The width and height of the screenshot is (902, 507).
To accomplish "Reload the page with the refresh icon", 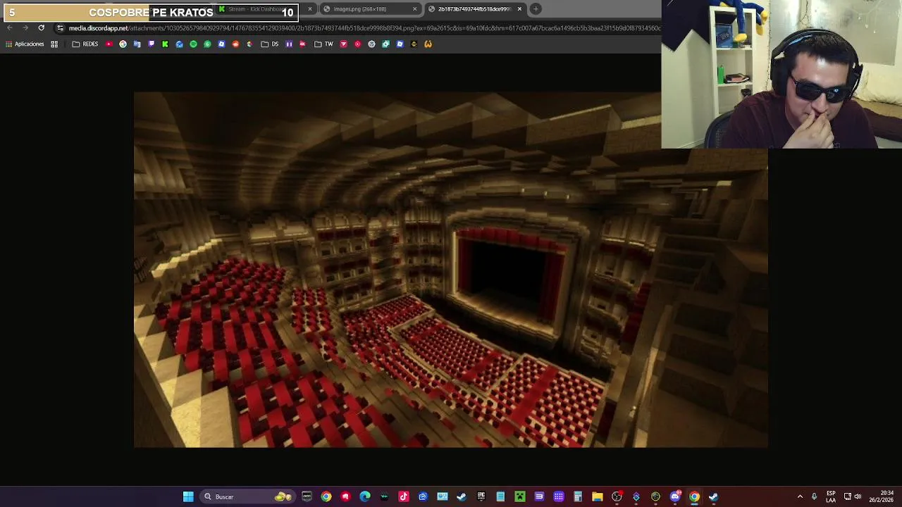I will (41, 28).
